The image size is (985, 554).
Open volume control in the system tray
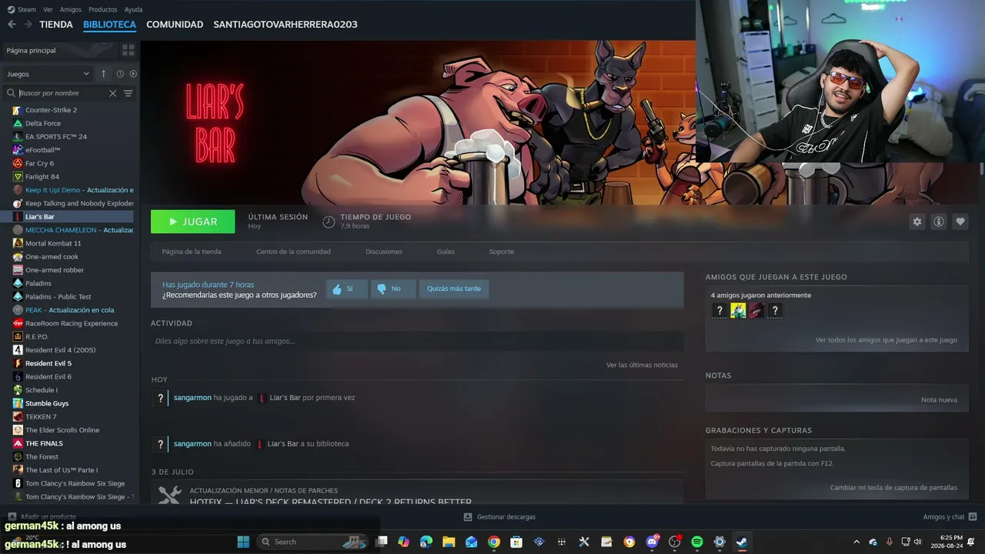918,542
